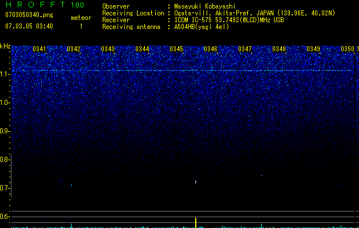Select the 0.9 frequency axis label
Viewport: 359px width, 228px height.
coord(5,131)
